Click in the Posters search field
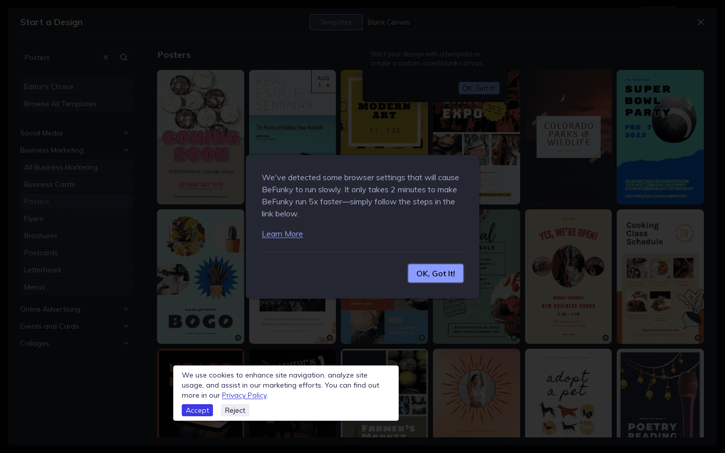The width and height of the screenshot is (725, 453). [x=59, y=57]
